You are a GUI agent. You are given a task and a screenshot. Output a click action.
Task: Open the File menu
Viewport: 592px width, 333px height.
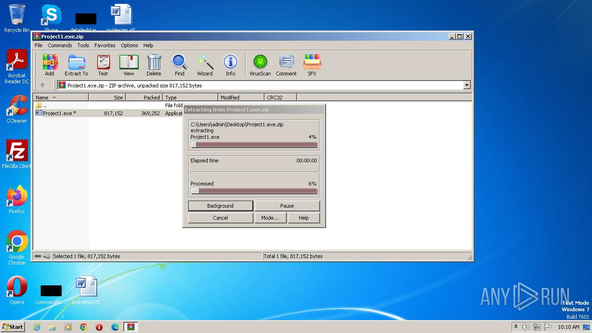[38, 45]
